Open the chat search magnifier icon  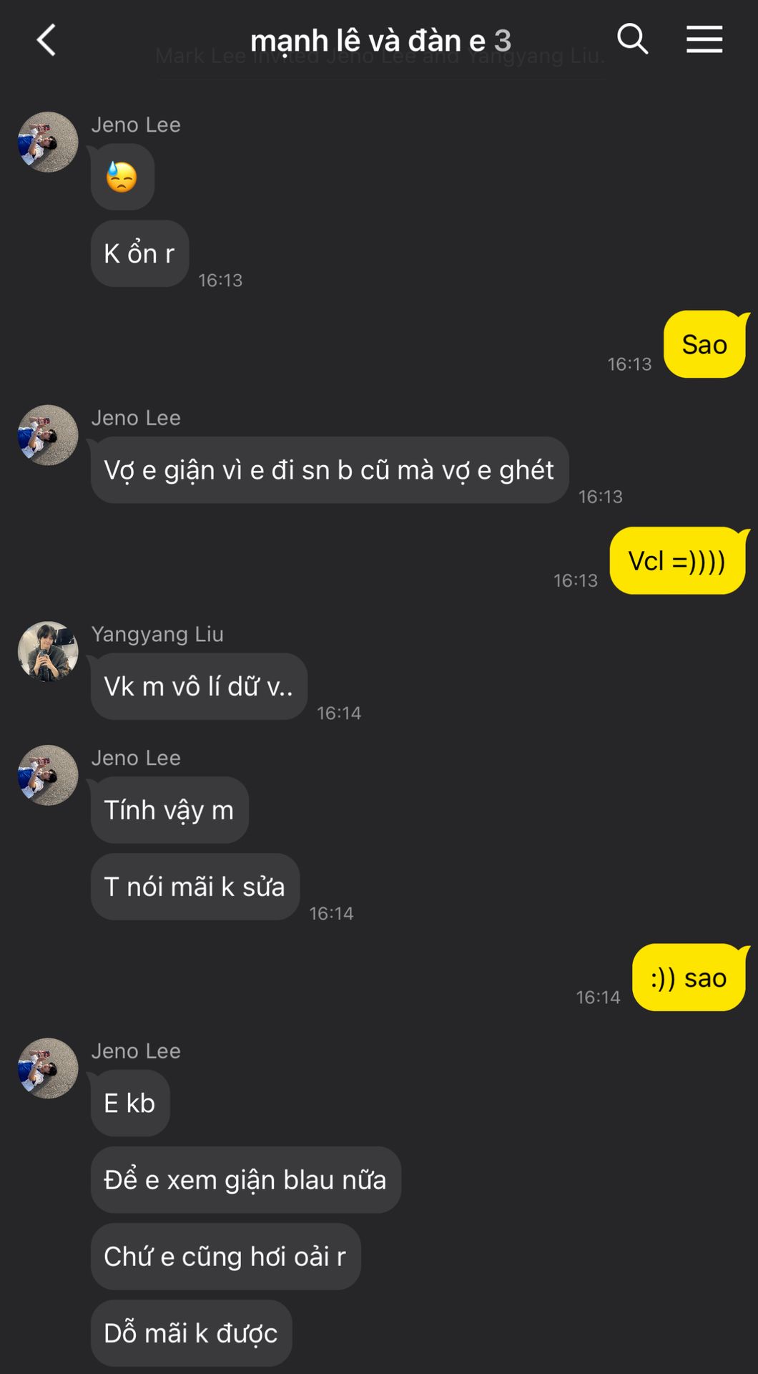click(632, 39)
